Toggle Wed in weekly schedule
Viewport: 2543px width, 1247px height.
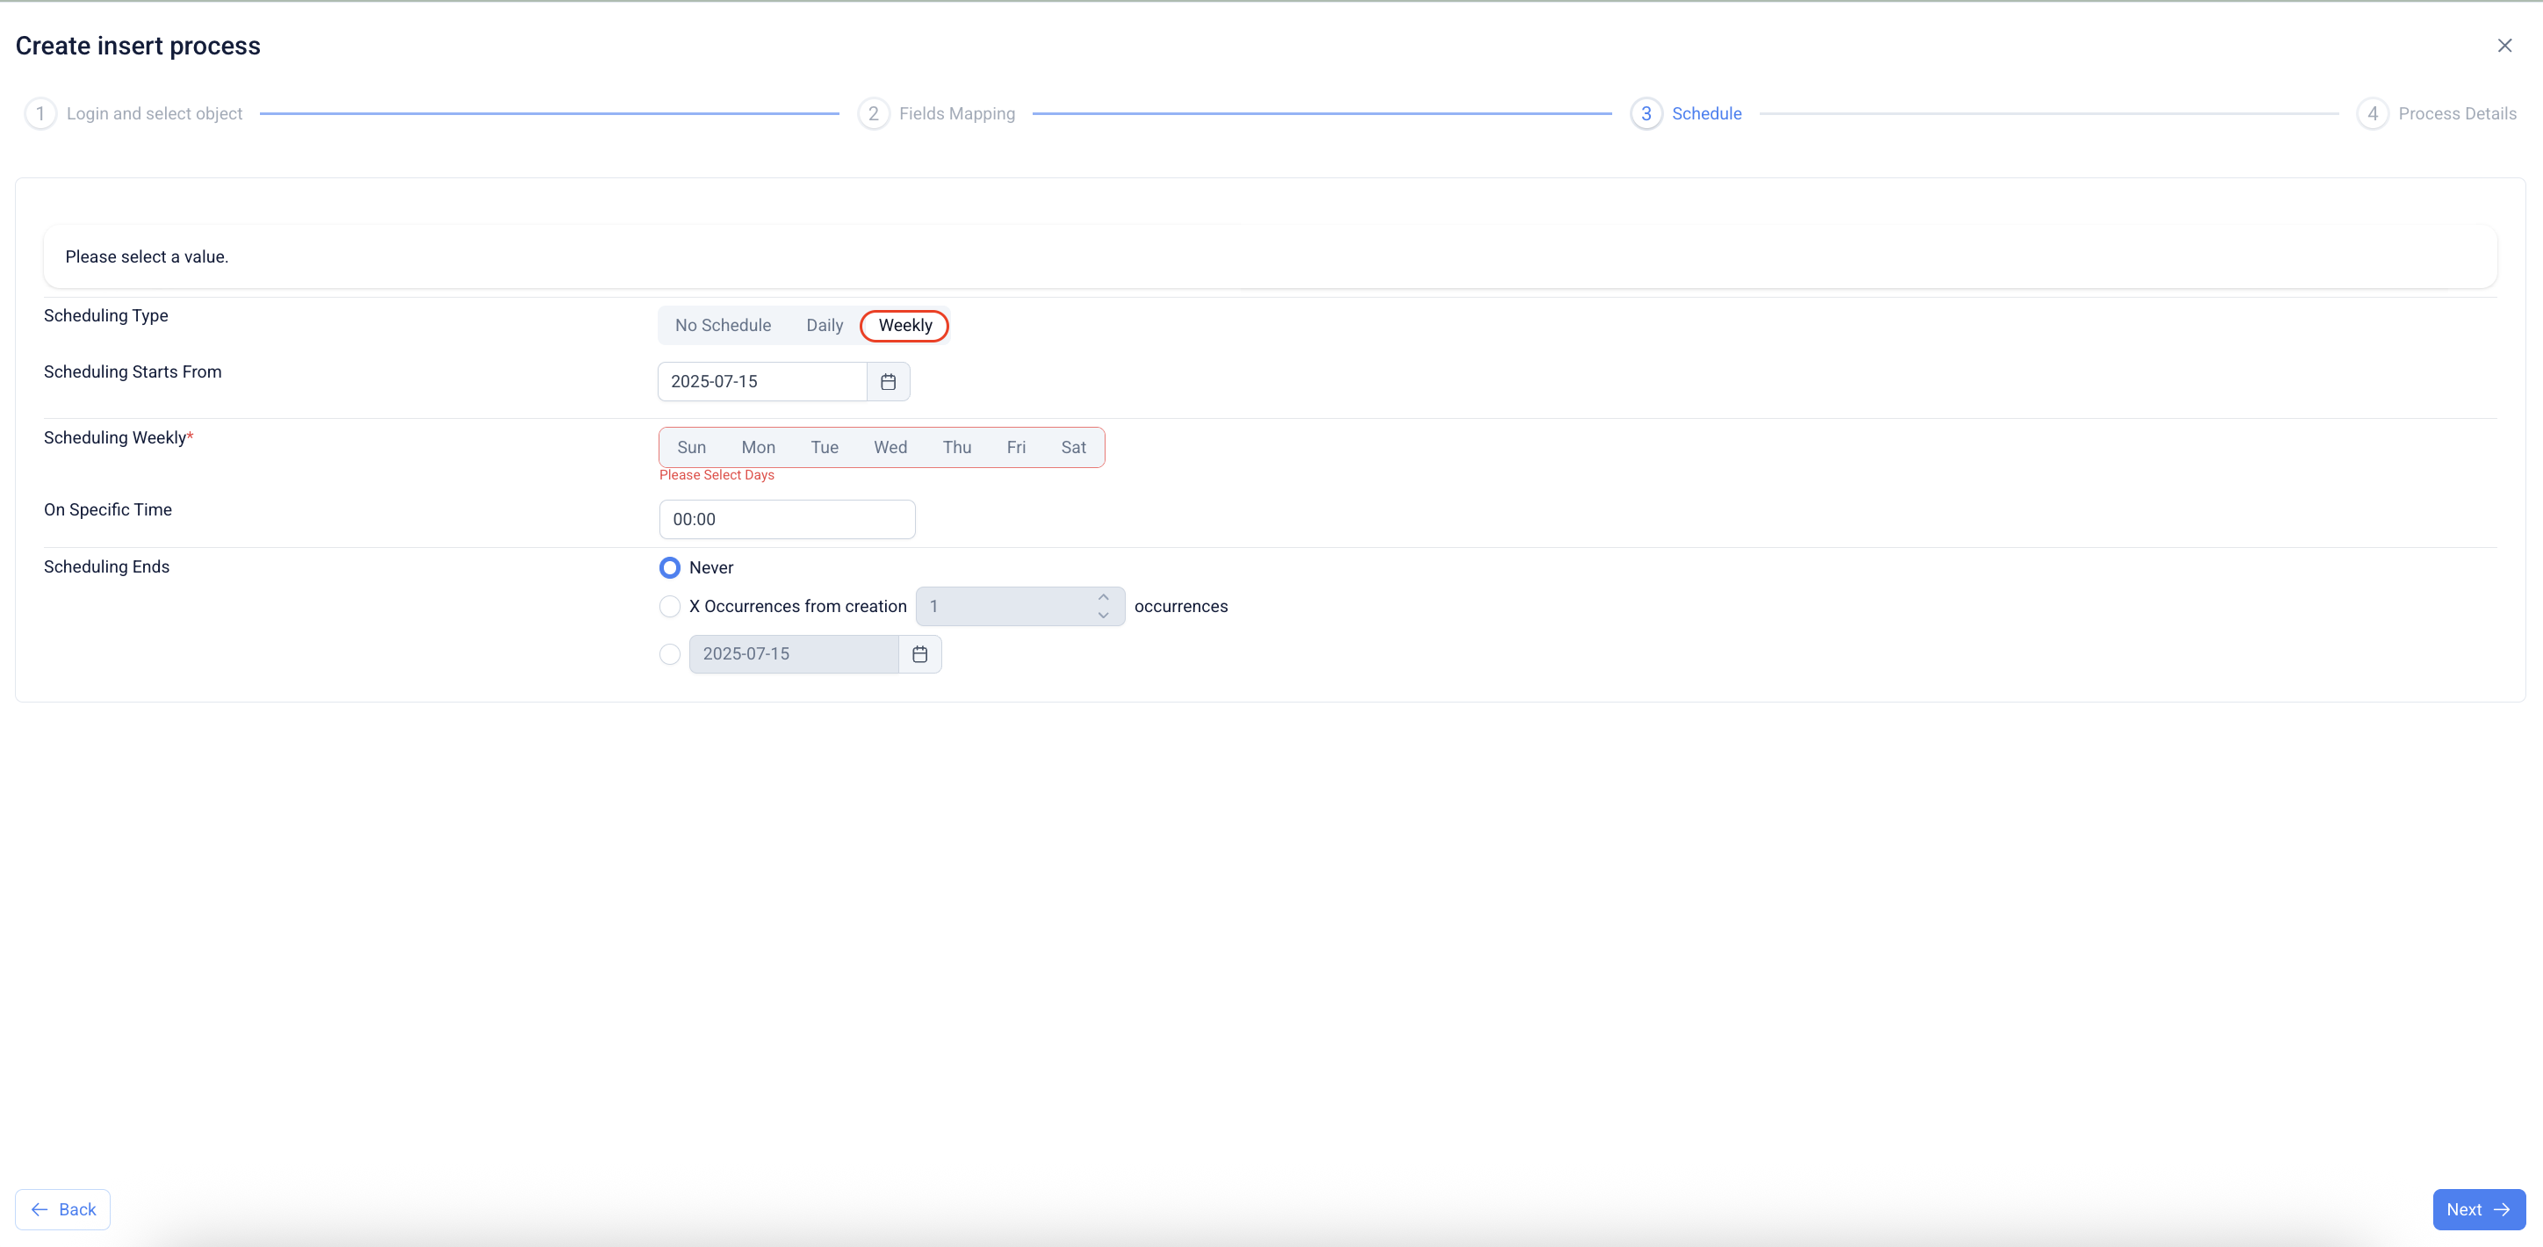(890, 447)
